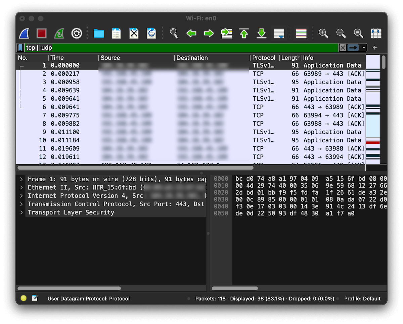Expand Ethernet II details
Image resolution: width=403 pixels, height=324 pixels.
point(21,187)
